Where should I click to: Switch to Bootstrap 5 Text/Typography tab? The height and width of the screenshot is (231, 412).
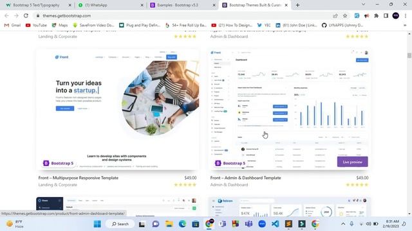click(36, 5)
